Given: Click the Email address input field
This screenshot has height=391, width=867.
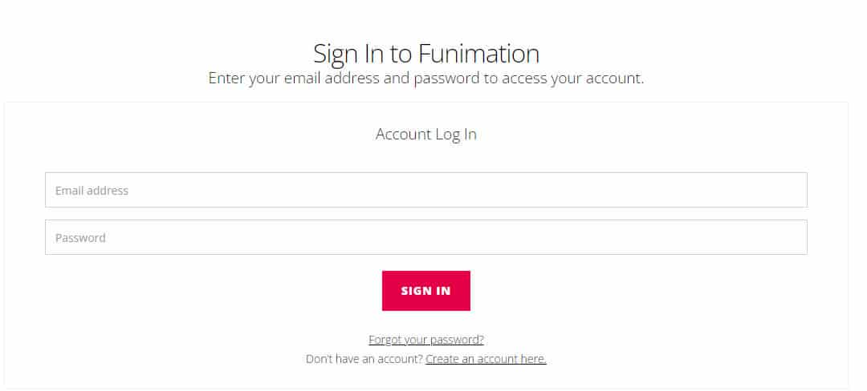Looking at the screenshot, I should 425,190.
